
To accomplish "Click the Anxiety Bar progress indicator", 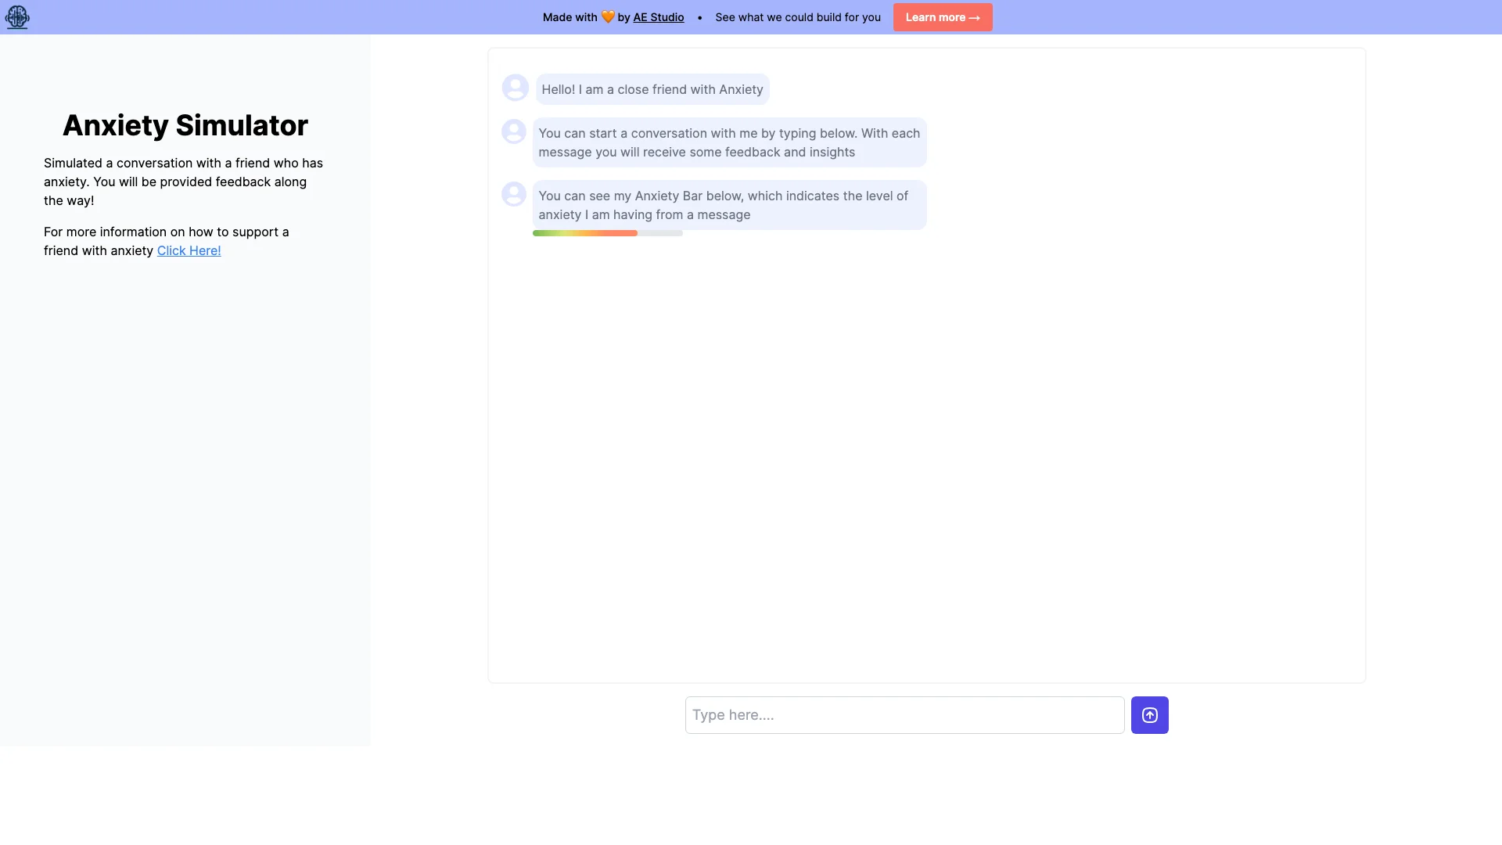I will point(608,233).
